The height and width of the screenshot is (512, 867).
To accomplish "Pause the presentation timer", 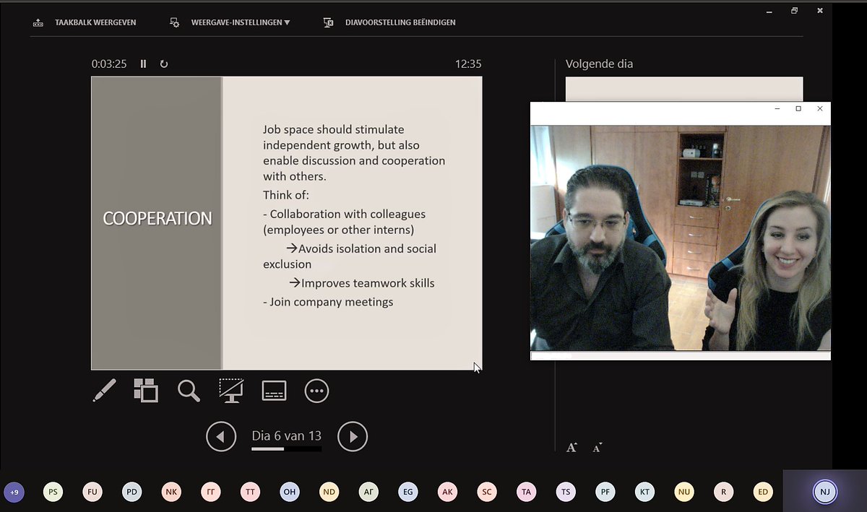I will click(143, 64).
